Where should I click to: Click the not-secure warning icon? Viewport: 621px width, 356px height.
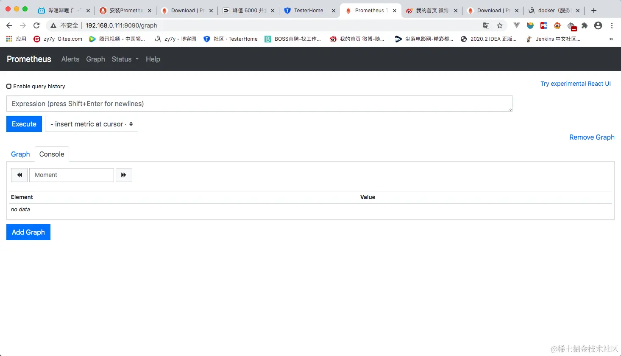pyautogui.click(x=53, y=25)
